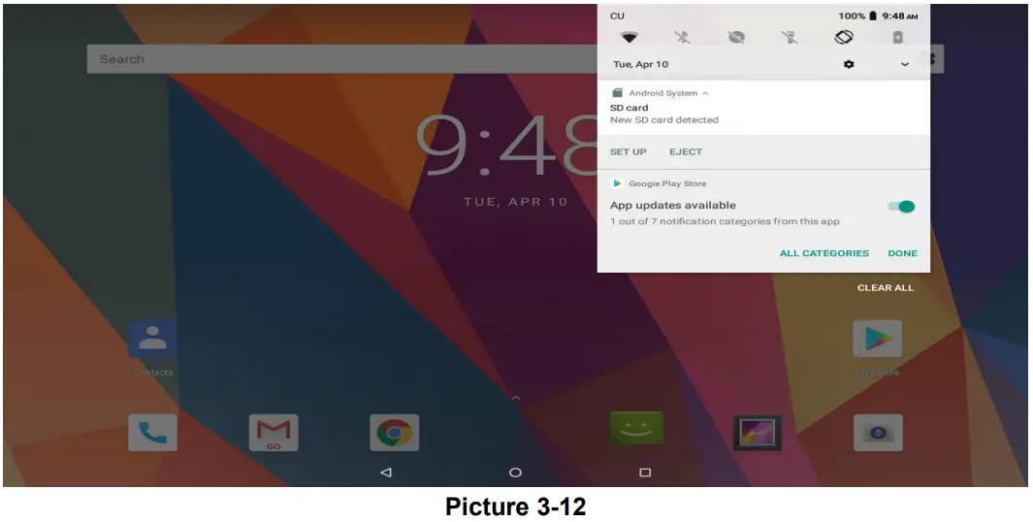Launch the Chrome browser
The width and height of the screenshot is (1033, 522).
pyautogui.click(x=395, y=433)
